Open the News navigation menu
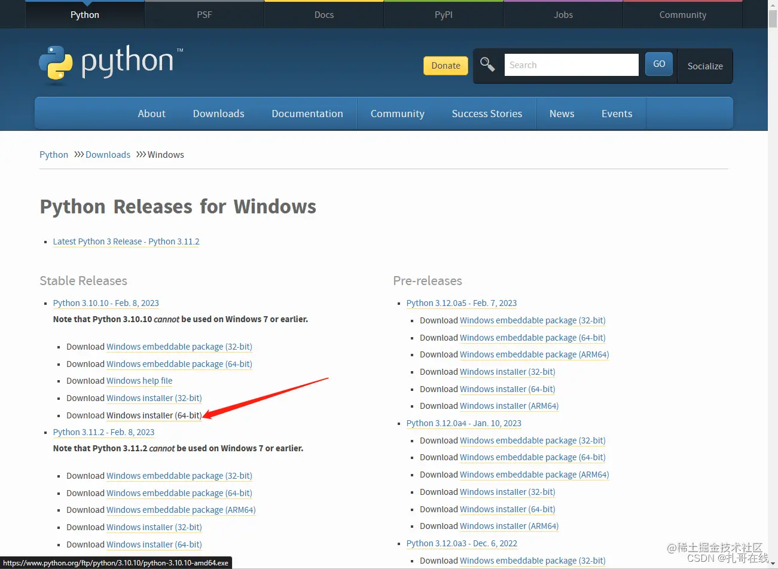 pyautogui.click(x=562, y=114)
